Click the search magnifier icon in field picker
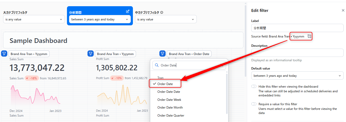 157,65
